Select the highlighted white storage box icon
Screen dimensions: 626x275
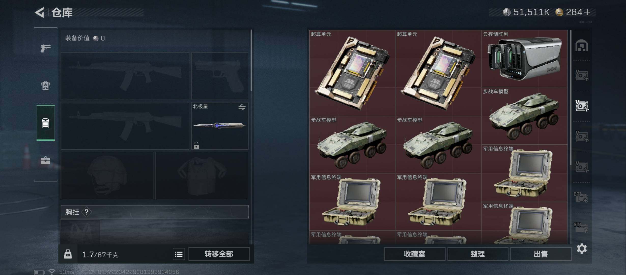tap(582, 106)
